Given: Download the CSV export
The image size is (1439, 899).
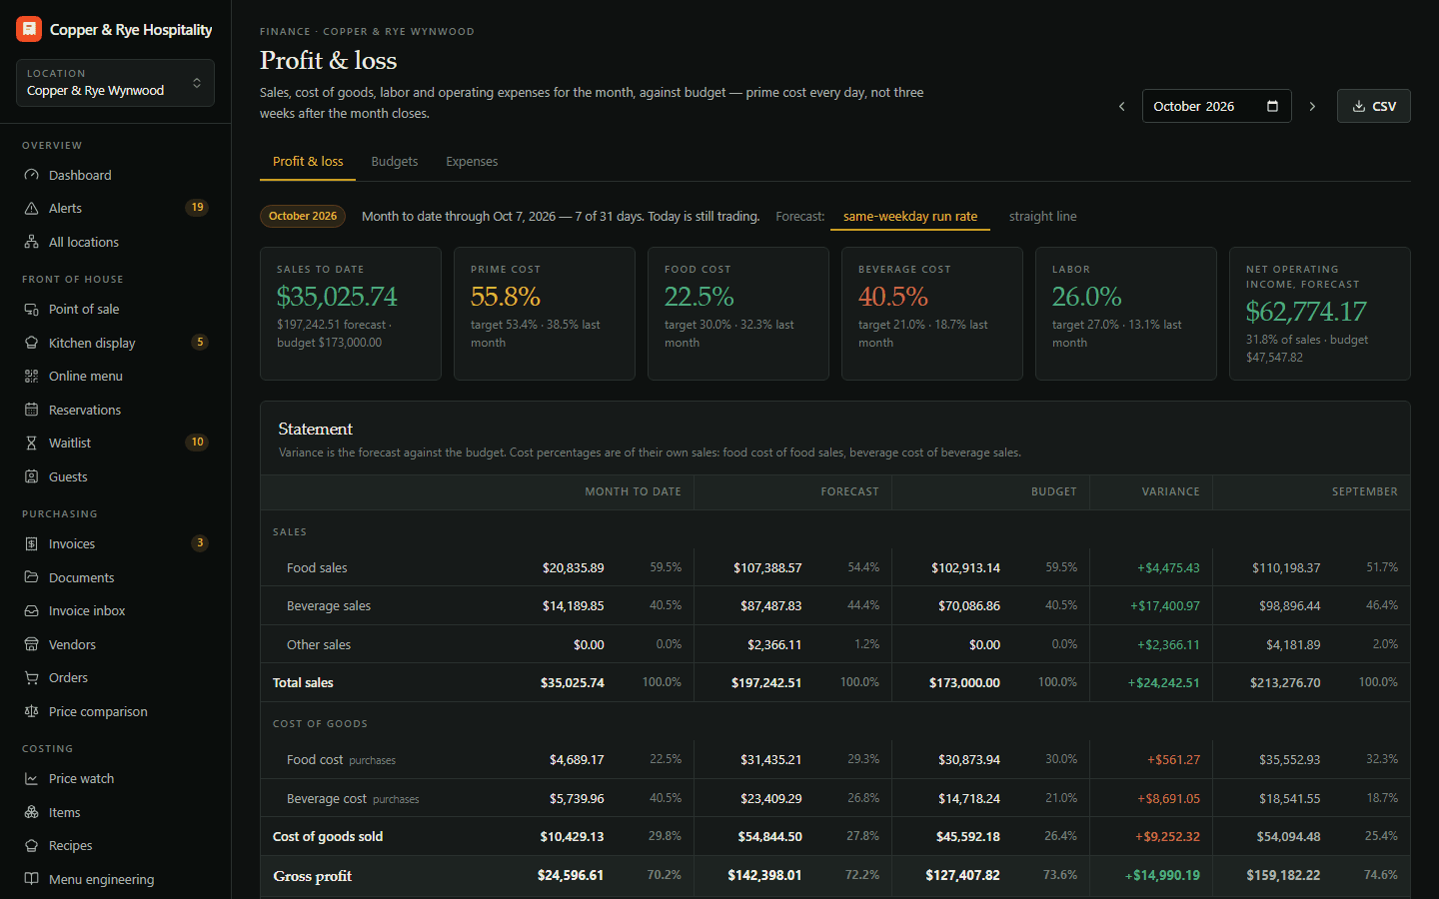Looking at the screenshot, I should 1373,106.
